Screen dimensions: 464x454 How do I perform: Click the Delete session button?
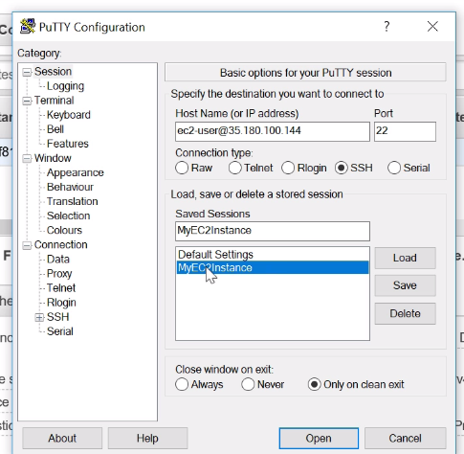coord(405,313)
